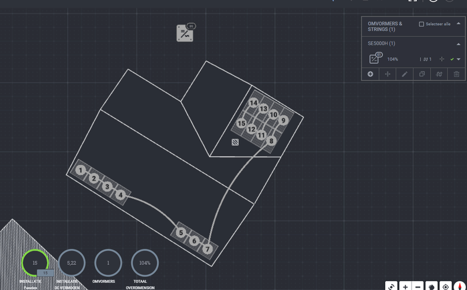Select panel number 4 on the roof
The width and height of the screenshot is (467, 290).
click(120, 195)
